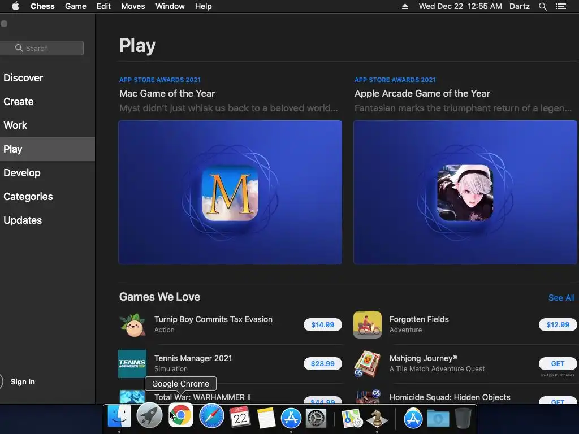This screenshot has width=579, height=434.
Task: Open the Downloads folder in dock
Action: pyautogui.click(x=438, y=419)
